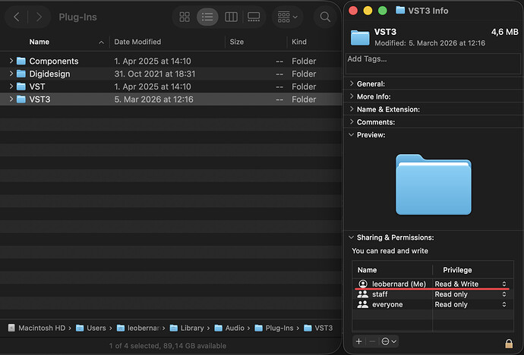Click the lock icon in Info window
Image resolution: width=524 pixels, height=355 pixels.
point(508,344)
